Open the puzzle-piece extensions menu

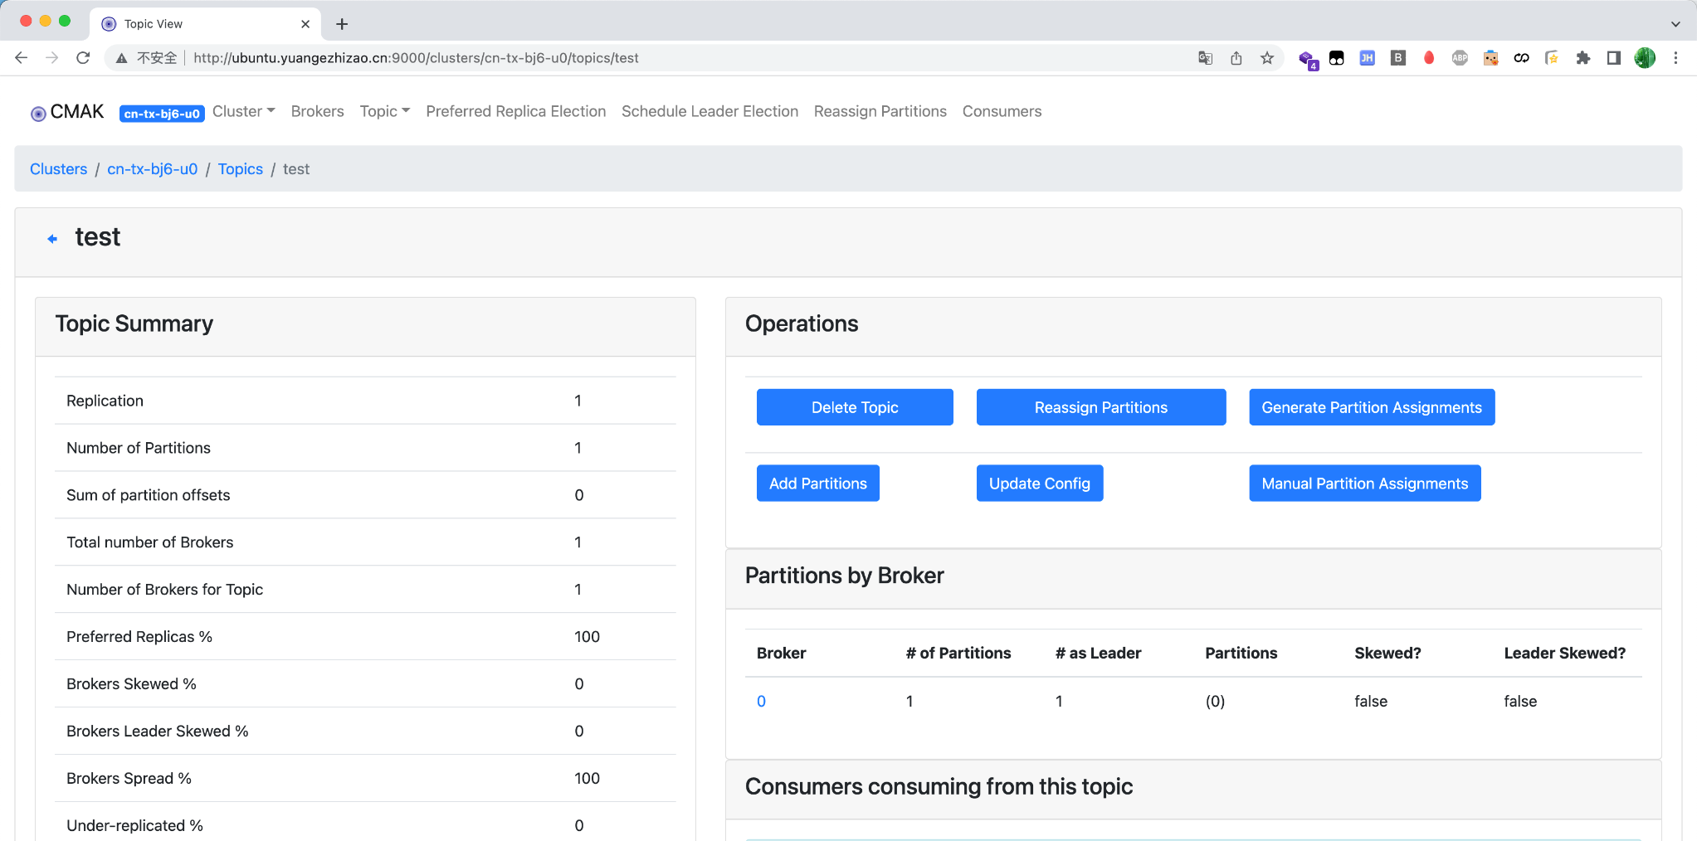(x=1583, y=58)
